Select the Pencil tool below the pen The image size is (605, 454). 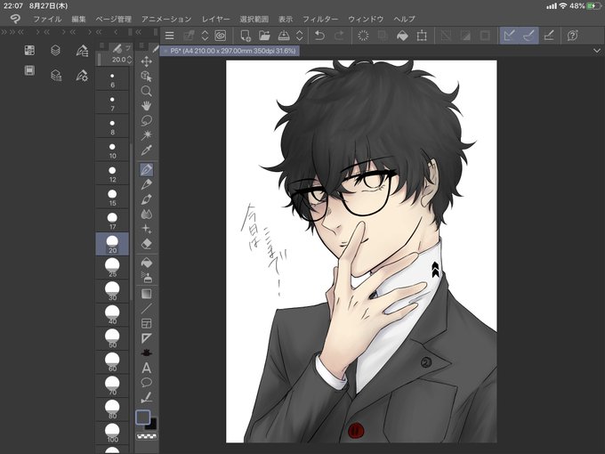146,184
